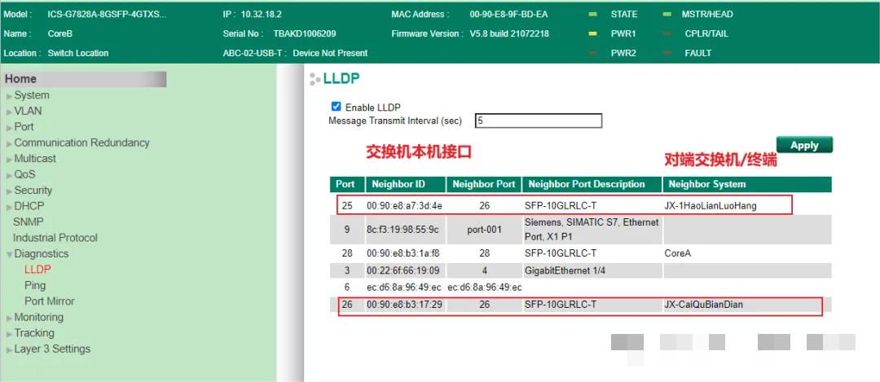Click the CPLR/TAIL LED indicator
This screenshot has width=880, height=382.
pyautogui.click(x=667, y=33)
